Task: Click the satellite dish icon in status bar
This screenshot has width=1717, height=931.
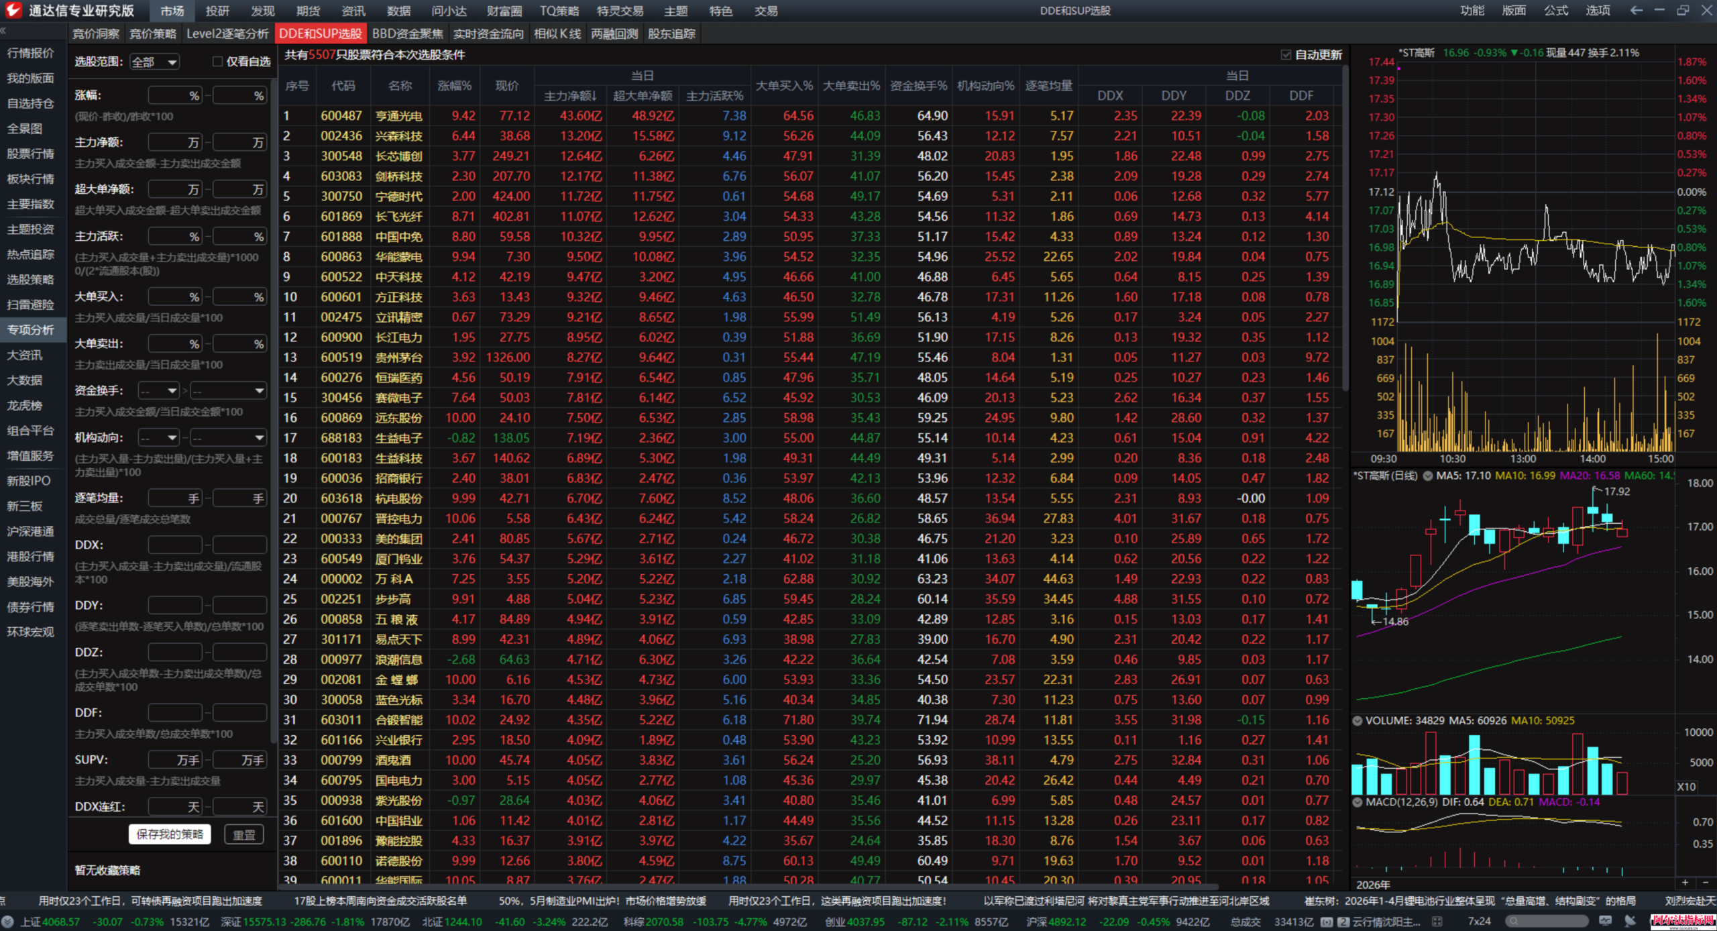Action: point(1630,921)
